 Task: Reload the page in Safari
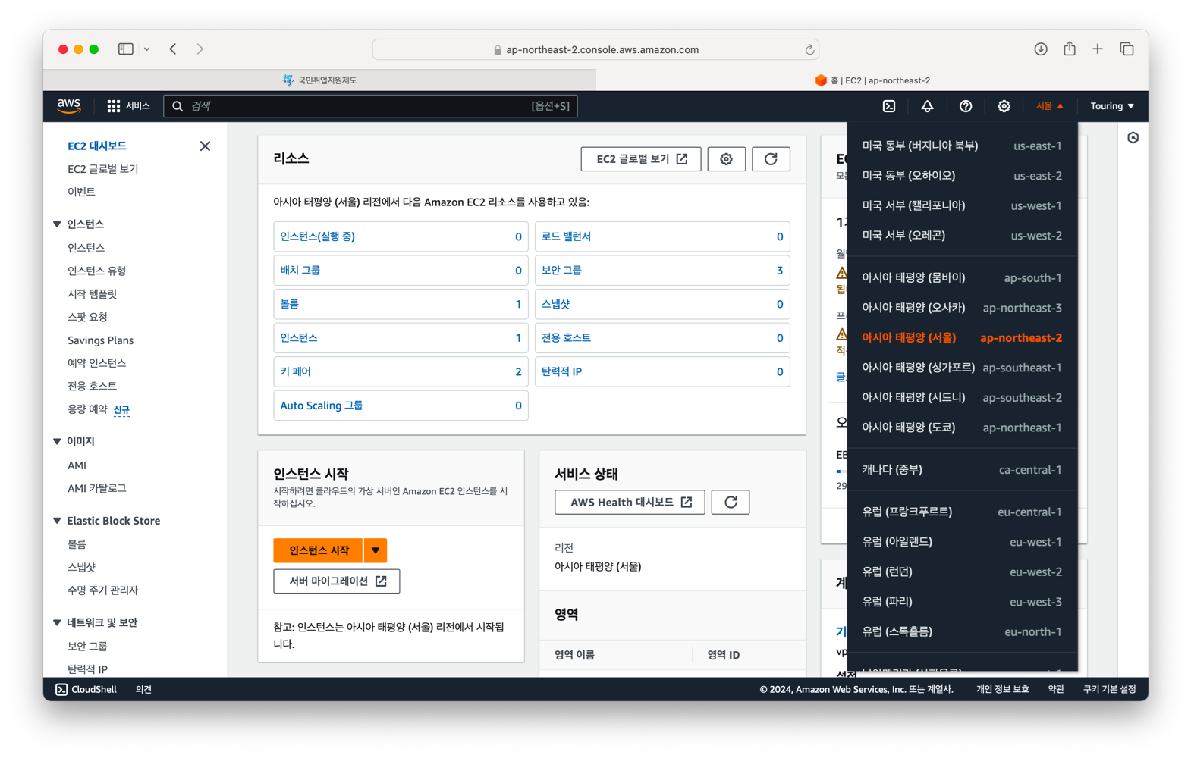pos(809,50)
